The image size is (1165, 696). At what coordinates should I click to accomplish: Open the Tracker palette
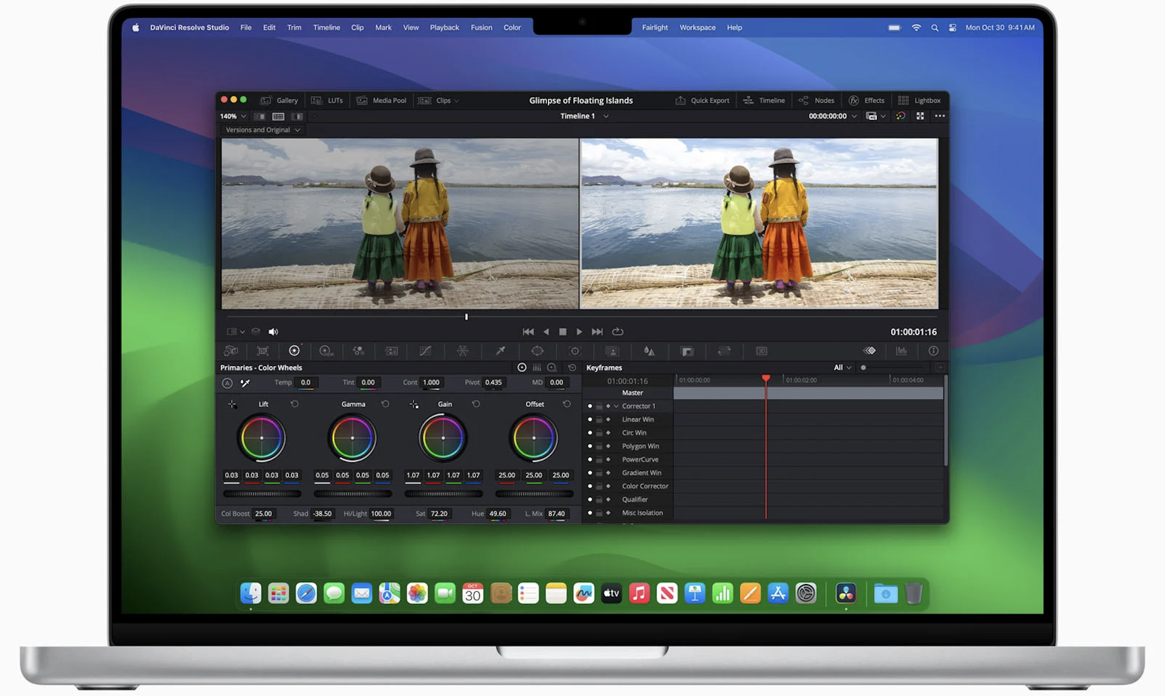coord(575,351)
